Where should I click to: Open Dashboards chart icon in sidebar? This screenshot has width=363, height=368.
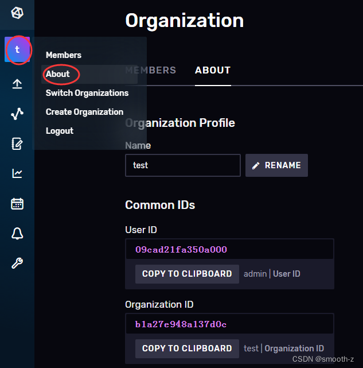pos(17,173)
